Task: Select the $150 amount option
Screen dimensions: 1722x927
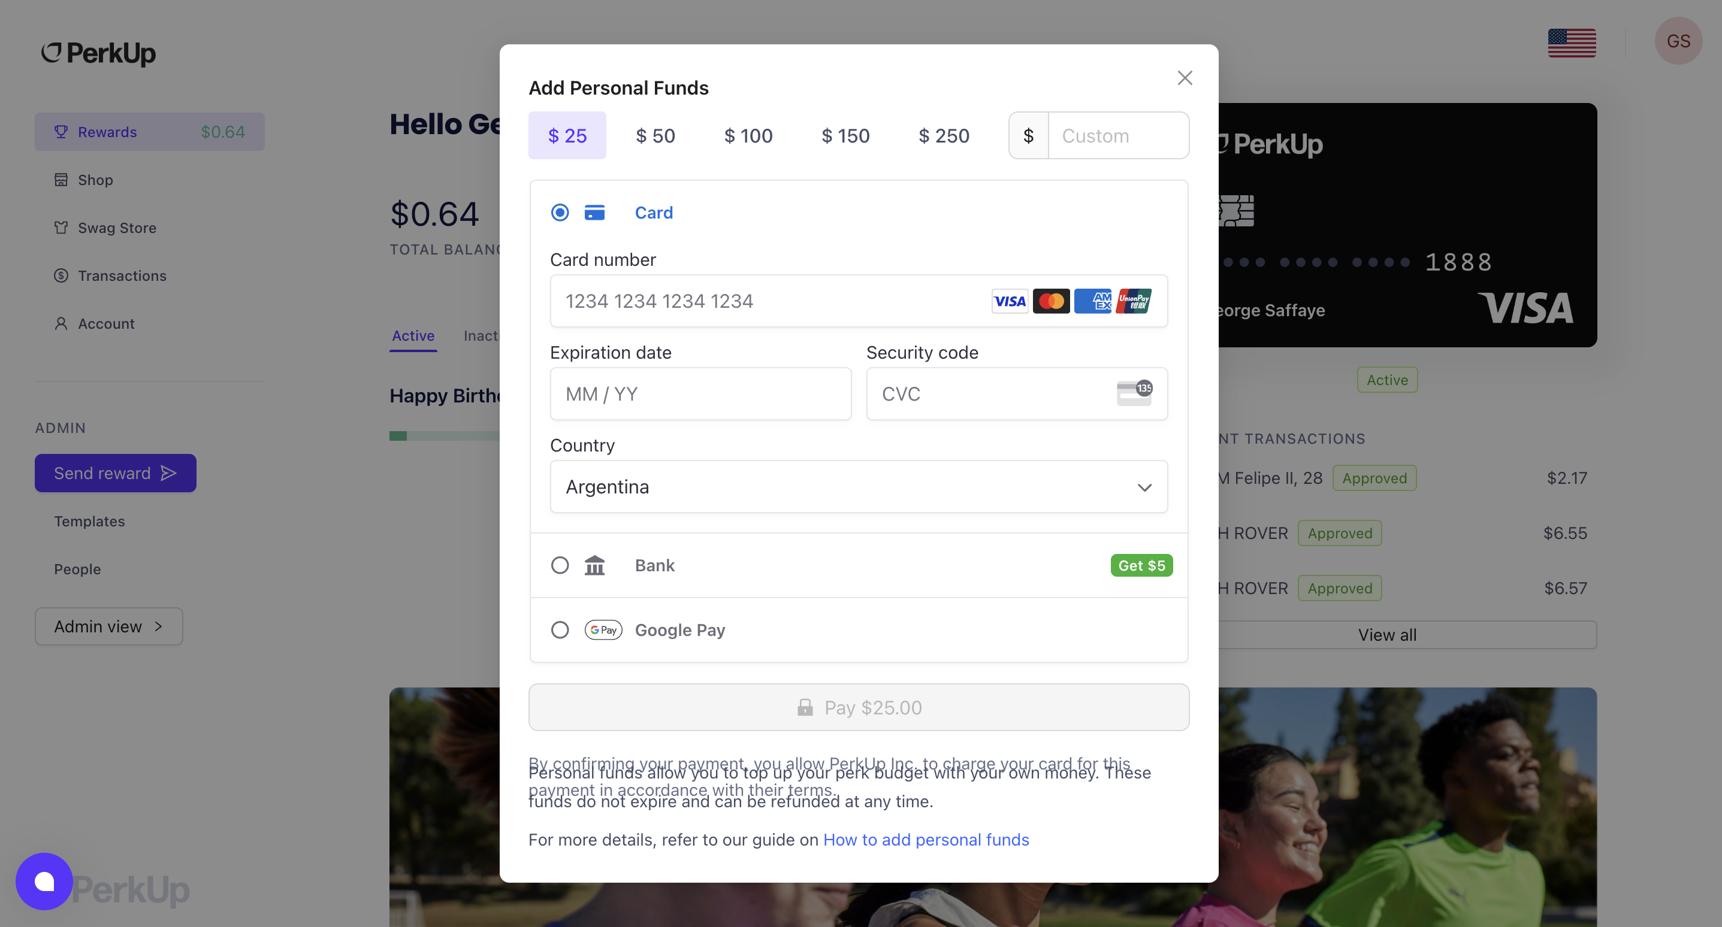Action: (x=845, y=135)
